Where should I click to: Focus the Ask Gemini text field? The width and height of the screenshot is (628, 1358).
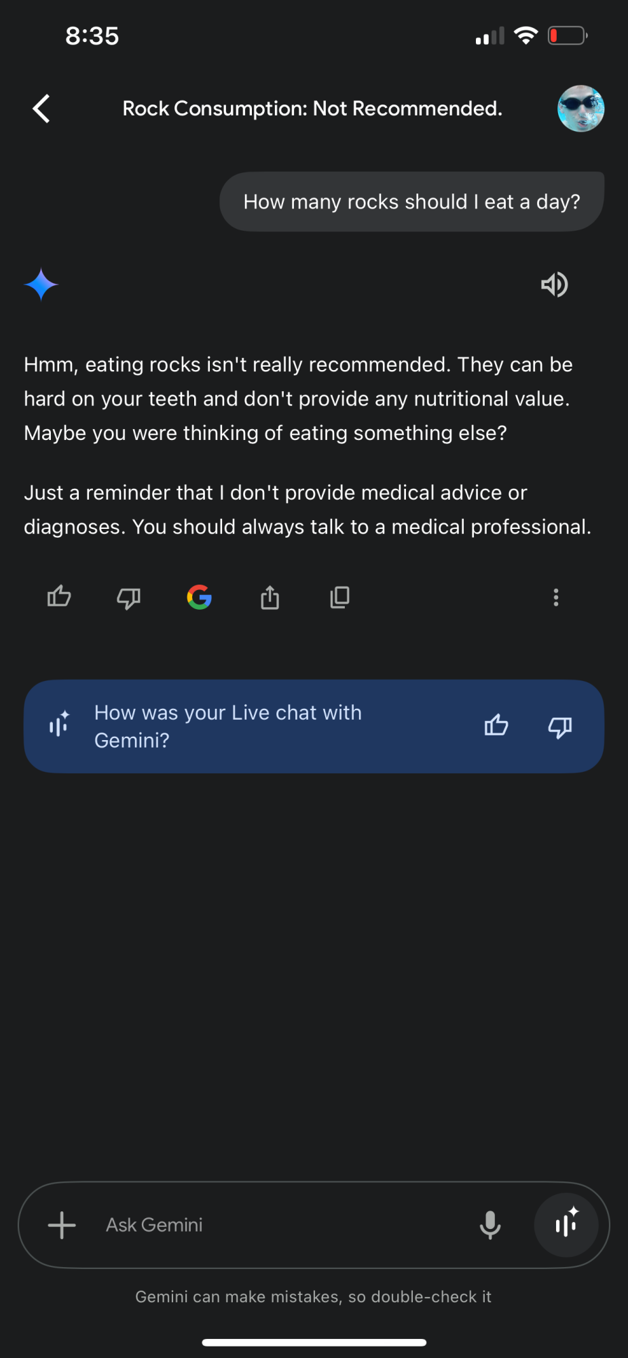coord(272,1225)
